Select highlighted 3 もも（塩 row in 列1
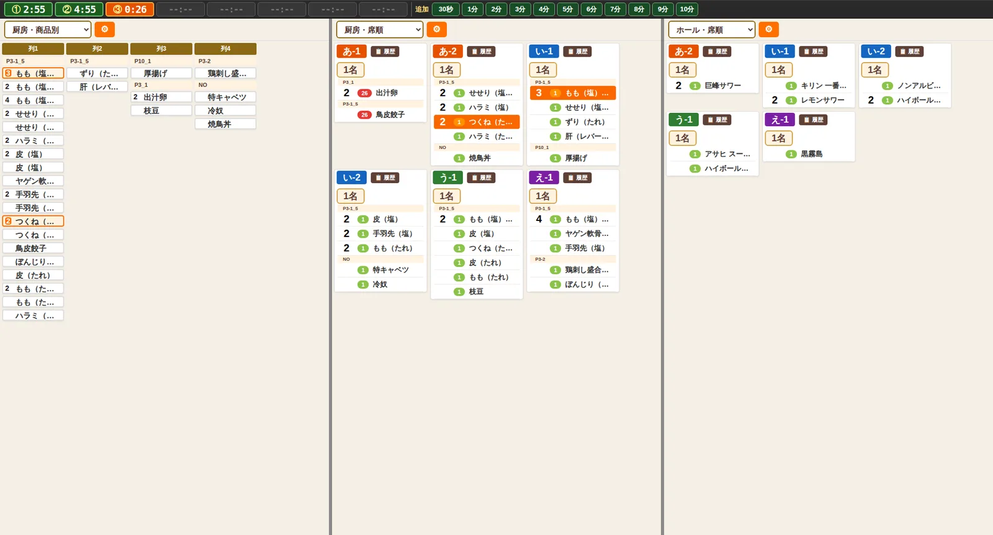This screenshot has width=993, height=535. click(33, 73)
